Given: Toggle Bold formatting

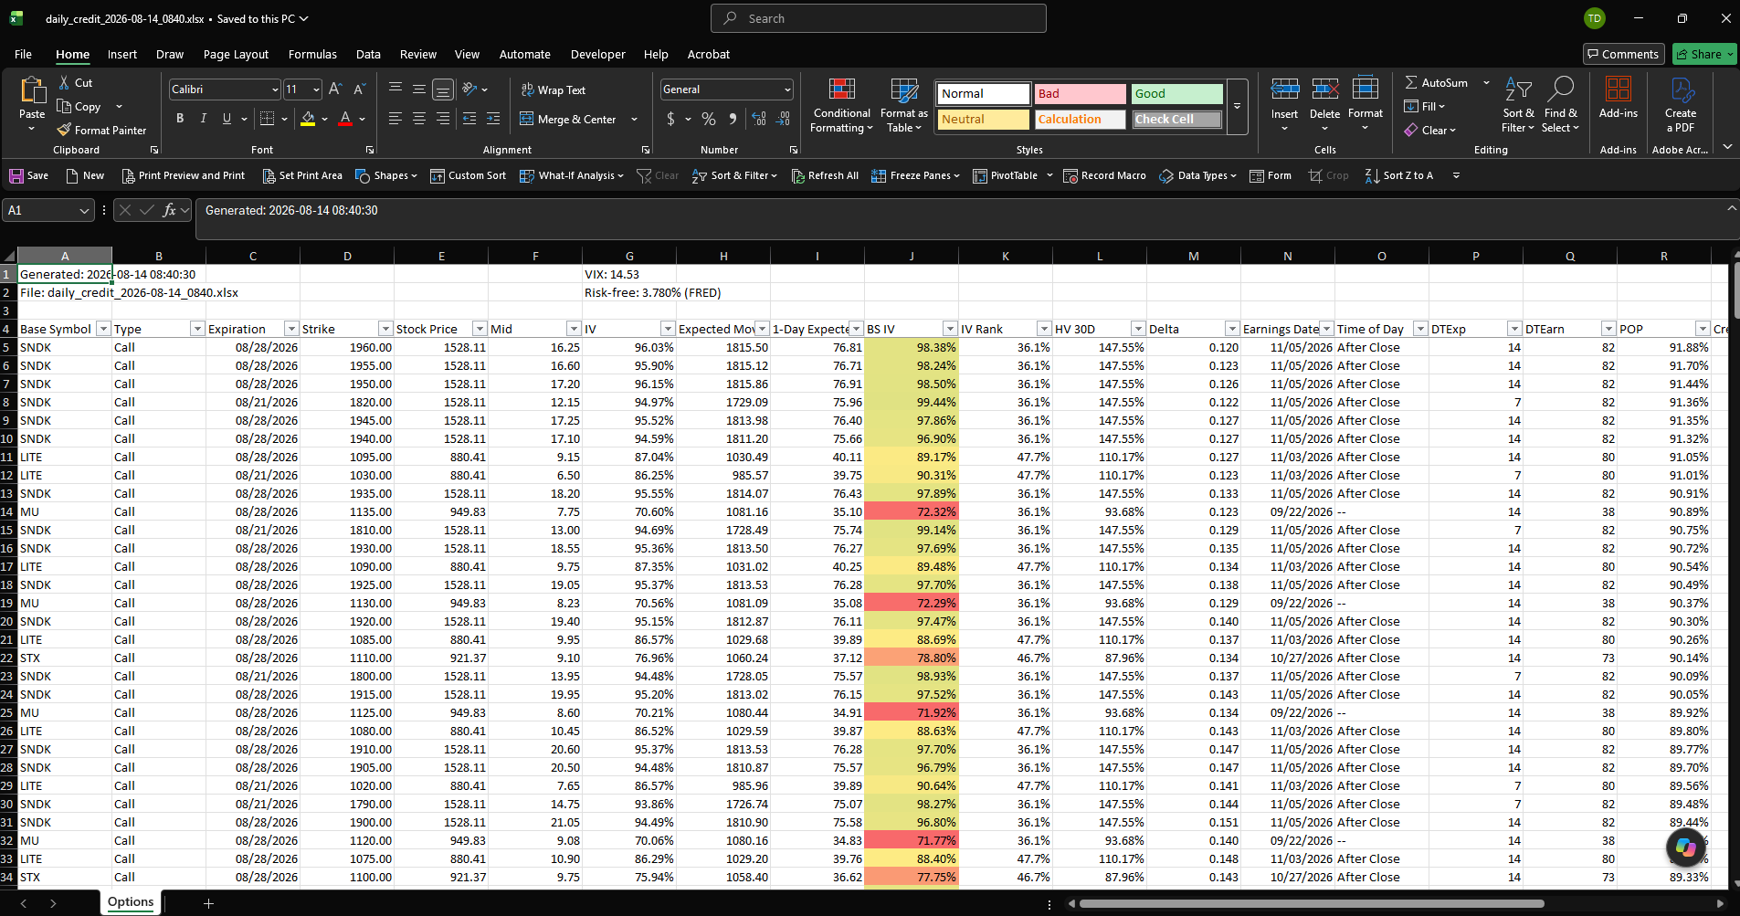Looking at the screenshot, I should [x=180, y=119].
